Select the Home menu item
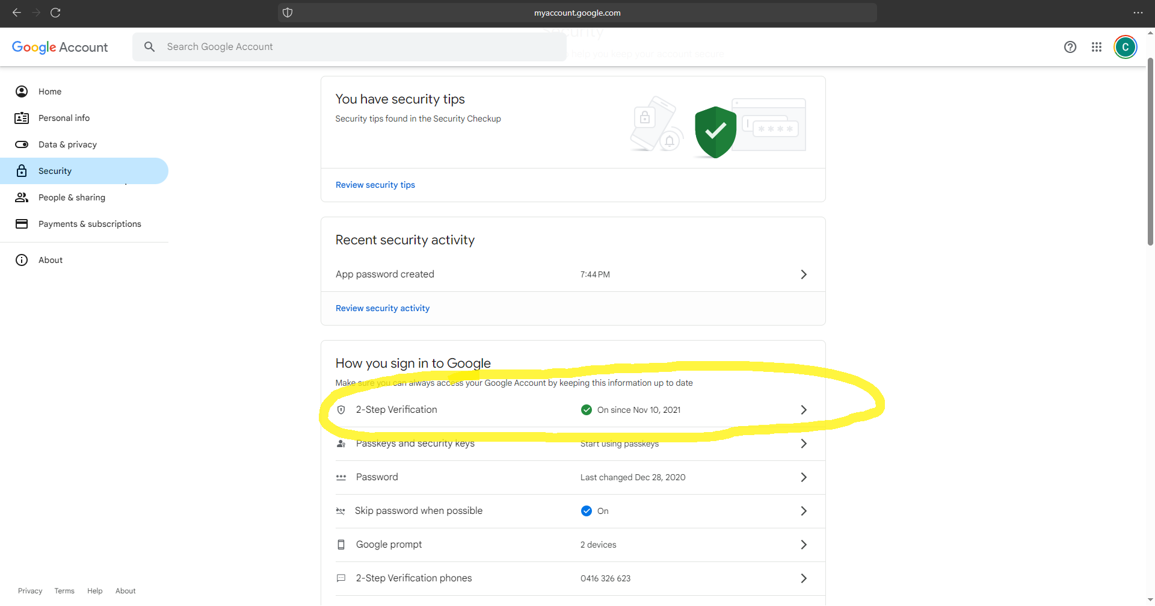 (x=49, y=91)
